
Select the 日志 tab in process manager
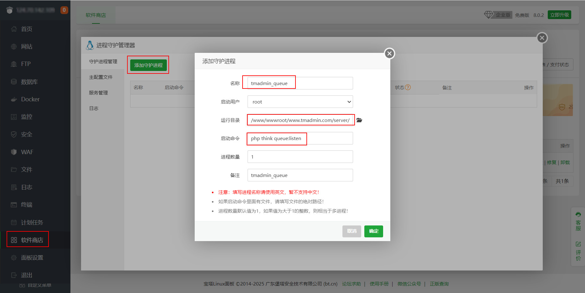pyautogui.click(x=94, y=109)
